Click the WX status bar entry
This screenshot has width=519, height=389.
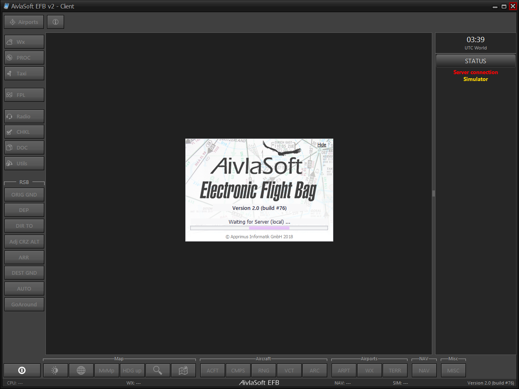(133, 383)
